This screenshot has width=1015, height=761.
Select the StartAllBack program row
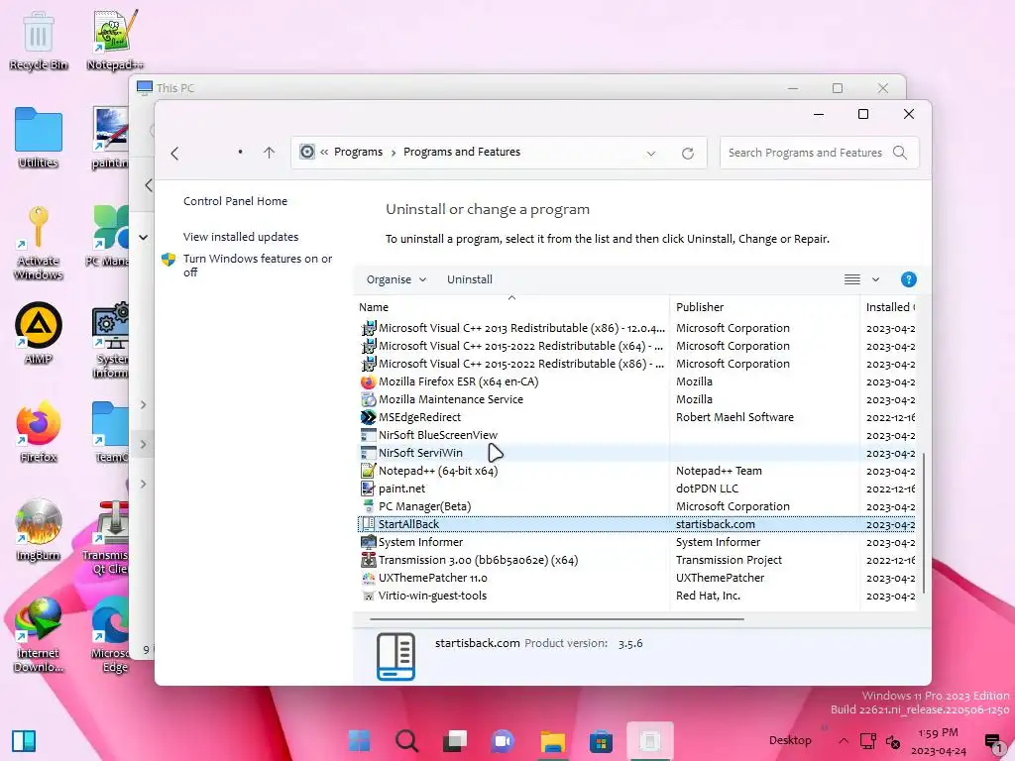pyautogui.click(x=637, y=524)
